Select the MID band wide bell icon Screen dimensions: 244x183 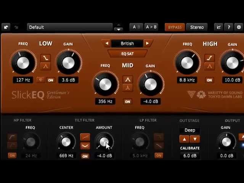tap(128, 80)
